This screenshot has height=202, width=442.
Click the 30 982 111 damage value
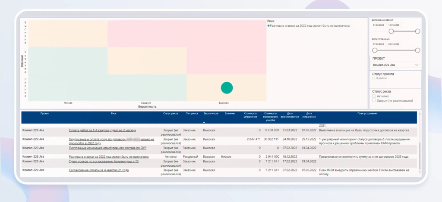point(272,139)
